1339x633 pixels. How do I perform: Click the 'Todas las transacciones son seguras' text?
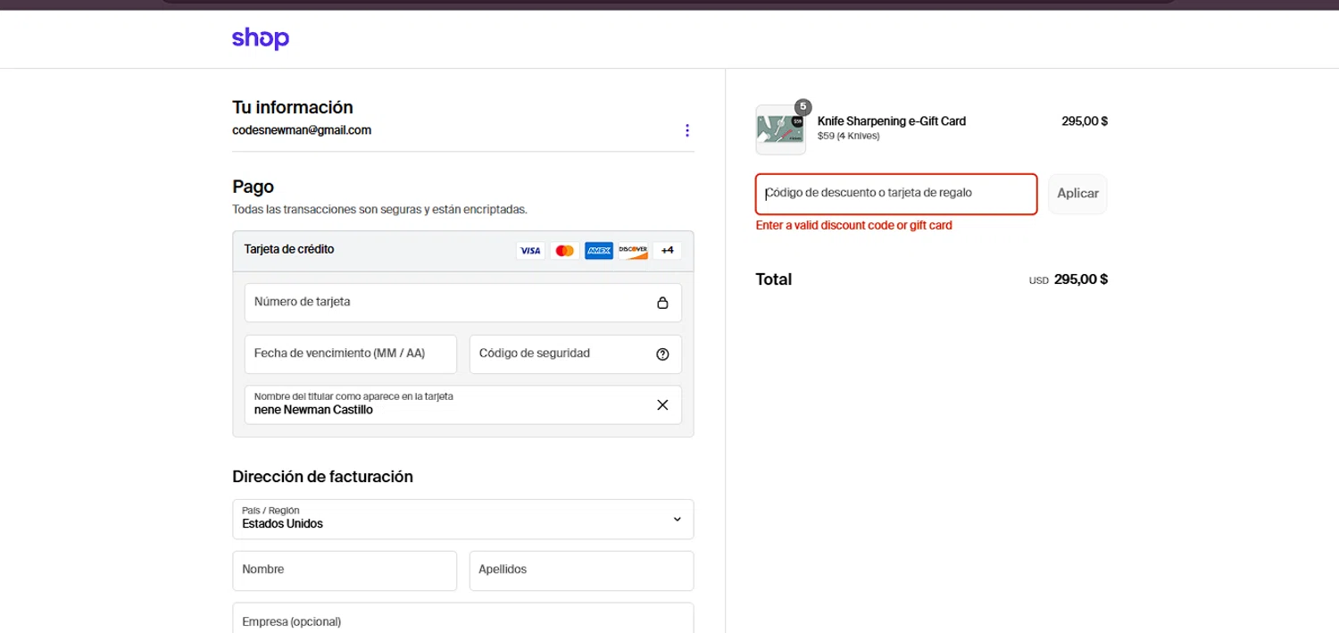coord(379,210)
